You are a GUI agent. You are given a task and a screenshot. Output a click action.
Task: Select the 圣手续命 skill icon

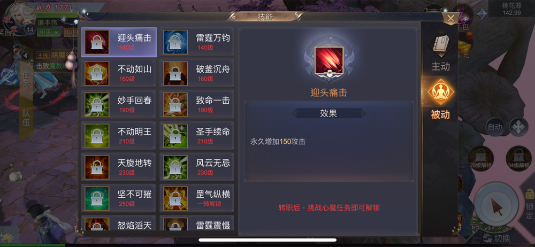pos(175,136)
